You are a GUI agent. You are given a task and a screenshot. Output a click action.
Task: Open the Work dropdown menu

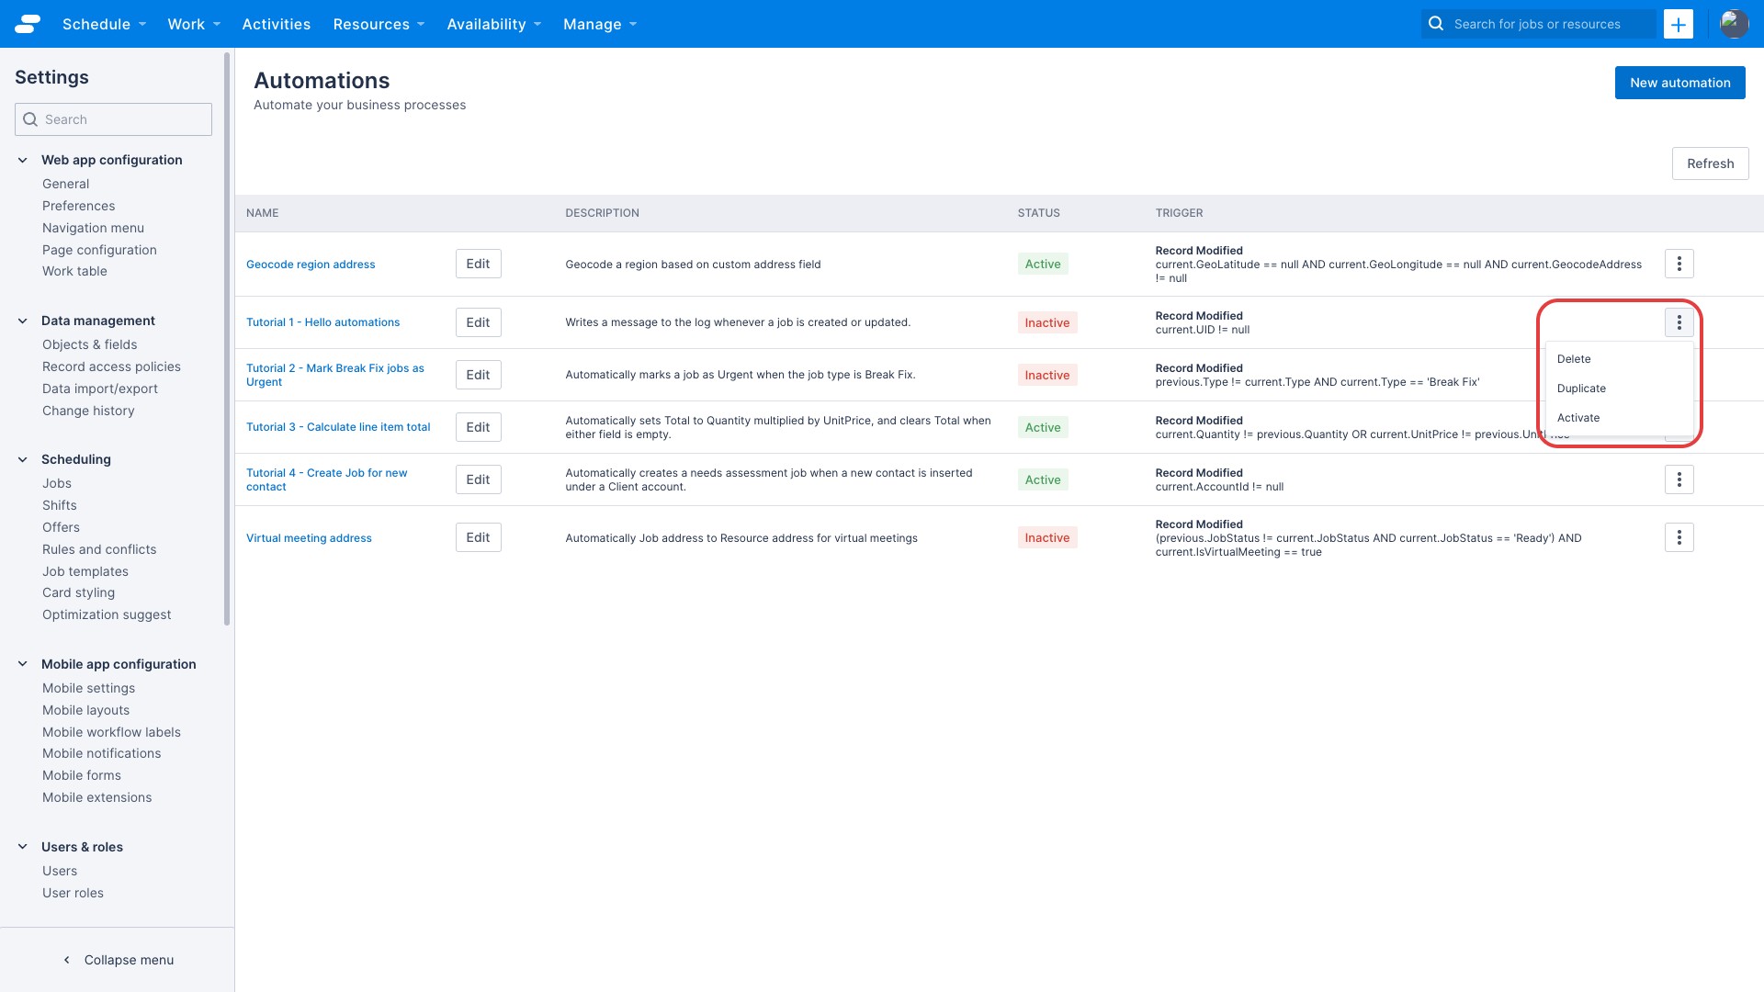[194, 24]
